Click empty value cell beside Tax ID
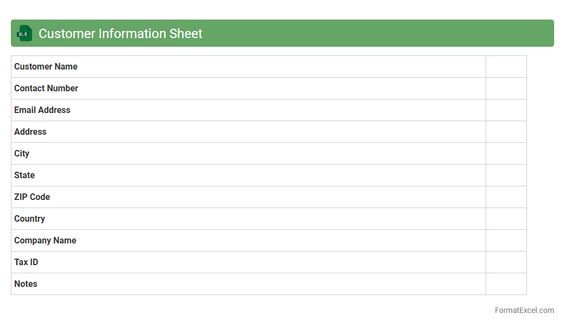 click(x=506, y=262)
